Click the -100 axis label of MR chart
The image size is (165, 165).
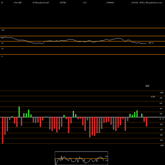pos(162,146)
